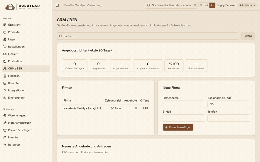This screenshot has height=162, width=260.
Task: Click the magnifier icon in top search
Action: [149, 5]
